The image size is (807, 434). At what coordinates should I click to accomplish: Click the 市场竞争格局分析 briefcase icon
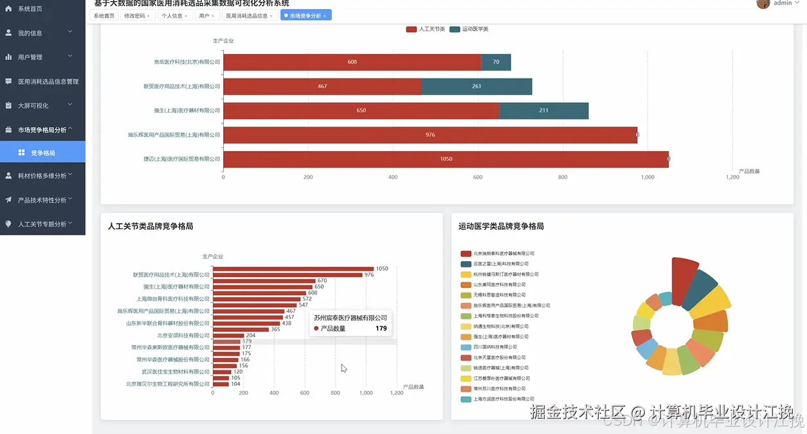(8, 129)
